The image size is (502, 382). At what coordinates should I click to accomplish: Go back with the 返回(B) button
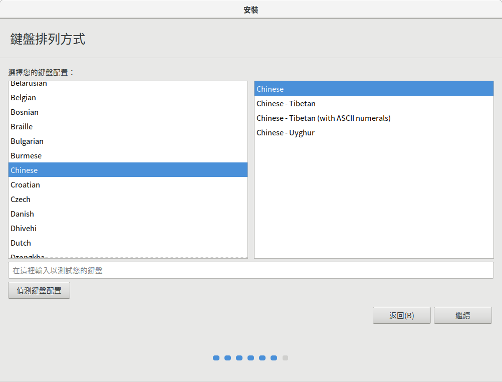(x=401, y=315)
